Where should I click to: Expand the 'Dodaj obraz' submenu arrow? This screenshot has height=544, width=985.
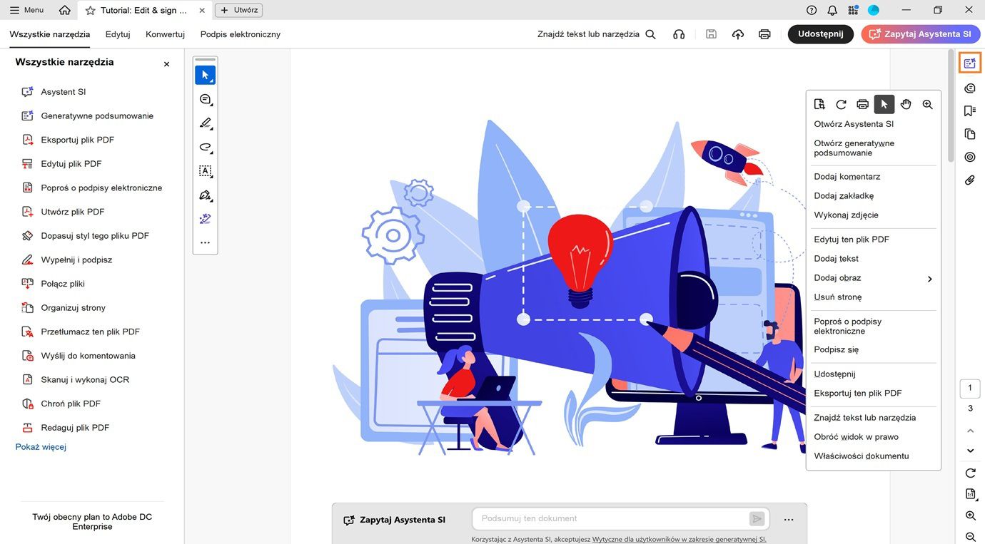point(929,279)
